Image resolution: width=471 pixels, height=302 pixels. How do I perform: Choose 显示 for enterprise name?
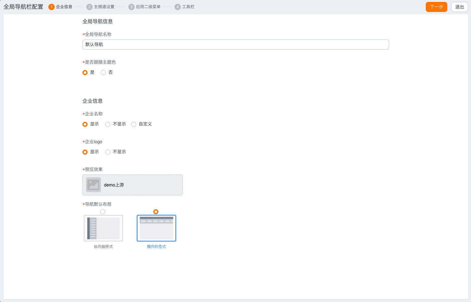(85, 124)
